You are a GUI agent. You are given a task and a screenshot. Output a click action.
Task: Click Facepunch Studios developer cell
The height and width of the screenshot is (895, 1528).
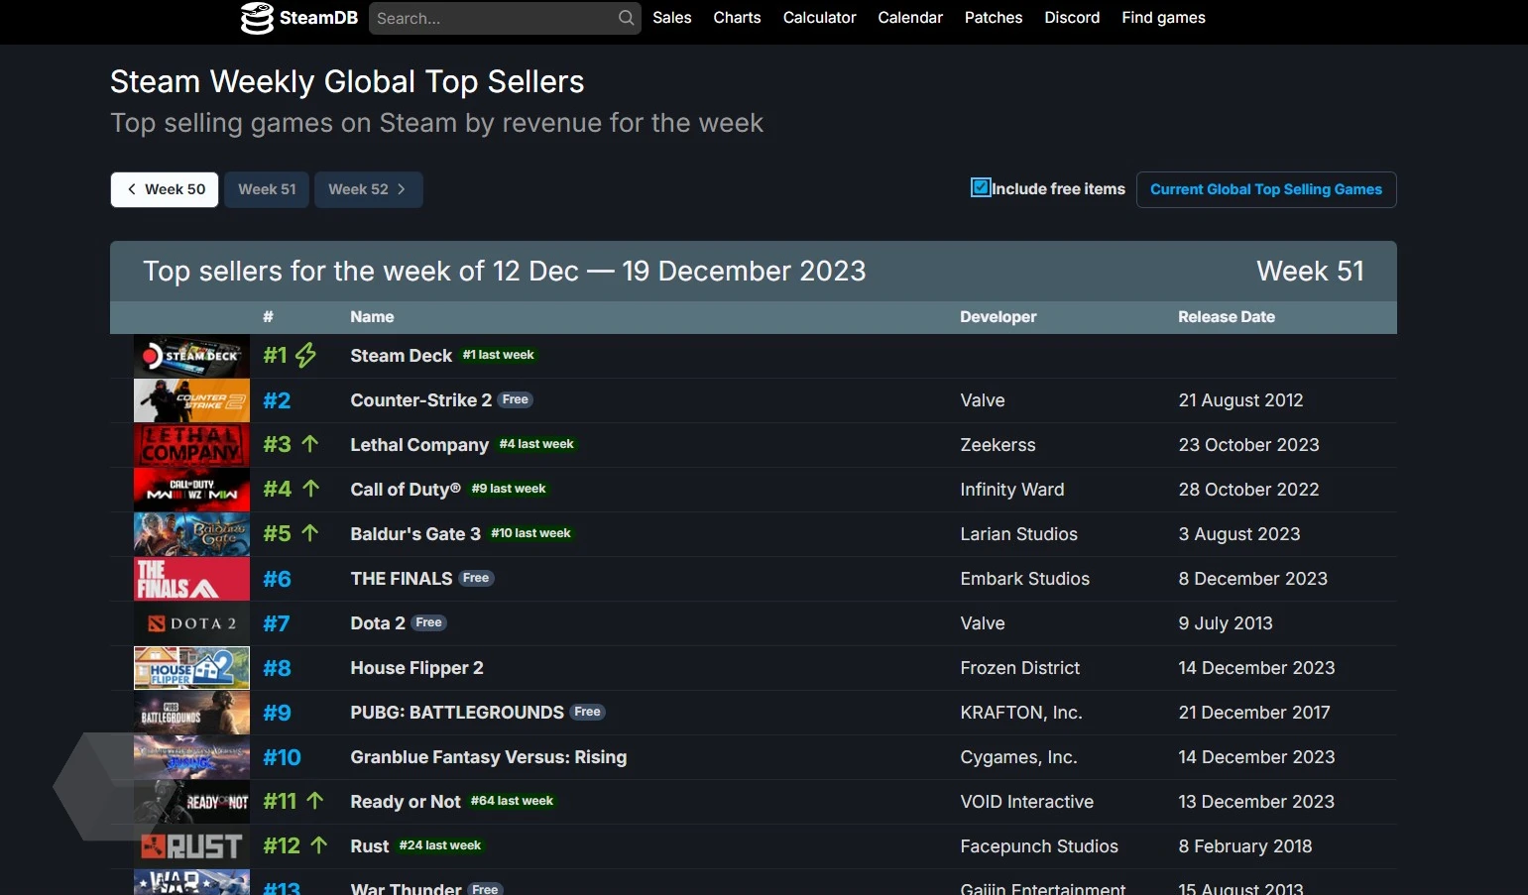tap(1039, 846)
